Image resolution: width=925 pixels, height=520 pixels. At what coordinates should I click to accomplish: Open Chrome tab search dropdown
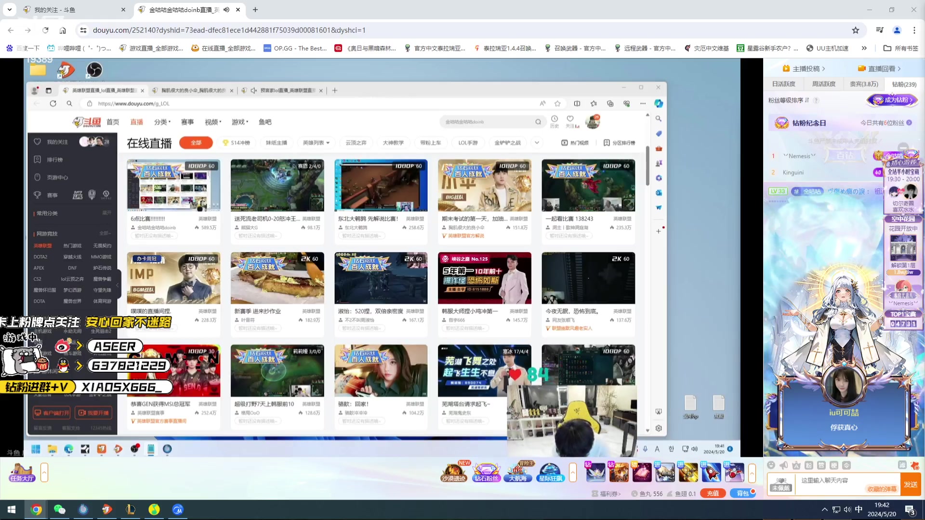click(x=10, y=10)
